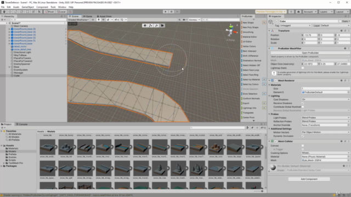Toggle the Convex checkbox in Mesh Collider
This screenshot has height=197, width=351.
(303, 146)
